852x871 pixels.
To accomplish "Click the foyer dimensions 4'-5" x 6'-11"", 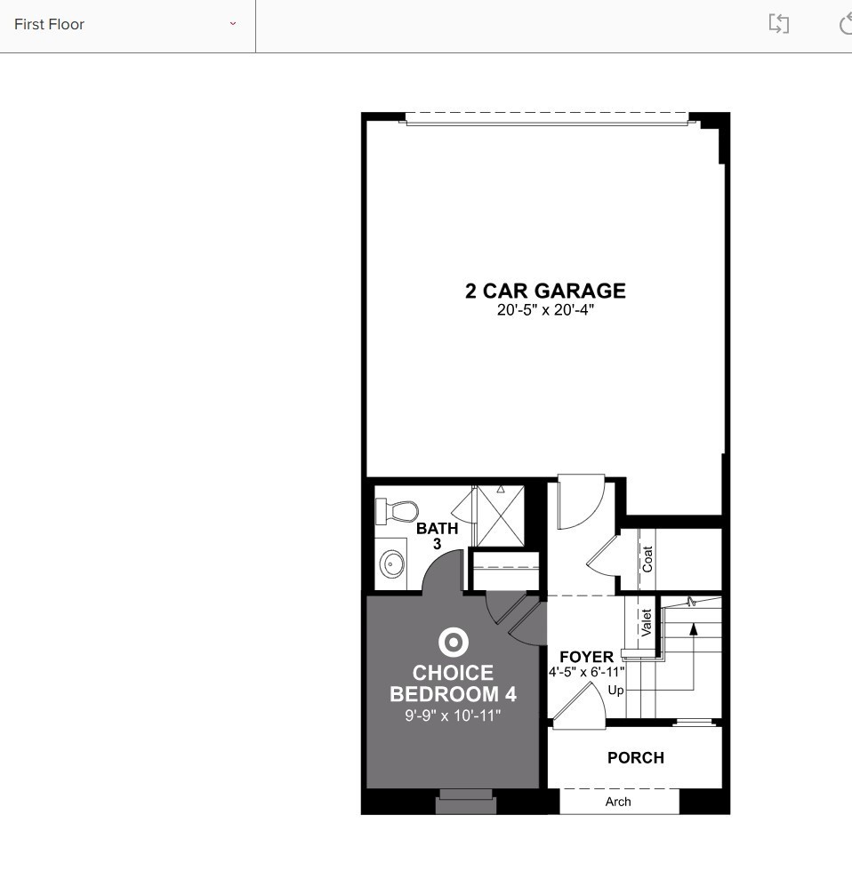I will click(586, 672).
